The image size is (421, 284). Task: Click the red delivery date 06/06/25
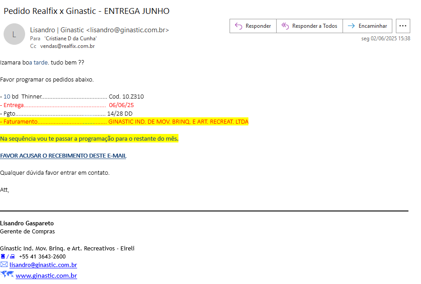tap(122, 105)
